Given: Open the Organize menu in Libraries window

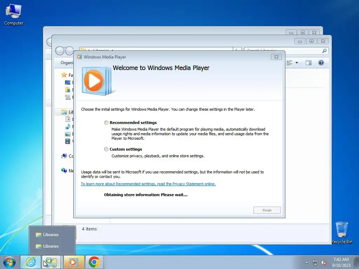Looking at the screenshot, I should [66, 63].
